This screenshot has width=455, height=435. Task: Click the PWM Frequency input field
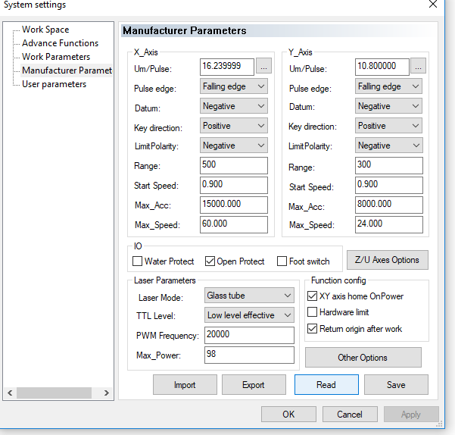pyautogui.click(x=249, y=335)
